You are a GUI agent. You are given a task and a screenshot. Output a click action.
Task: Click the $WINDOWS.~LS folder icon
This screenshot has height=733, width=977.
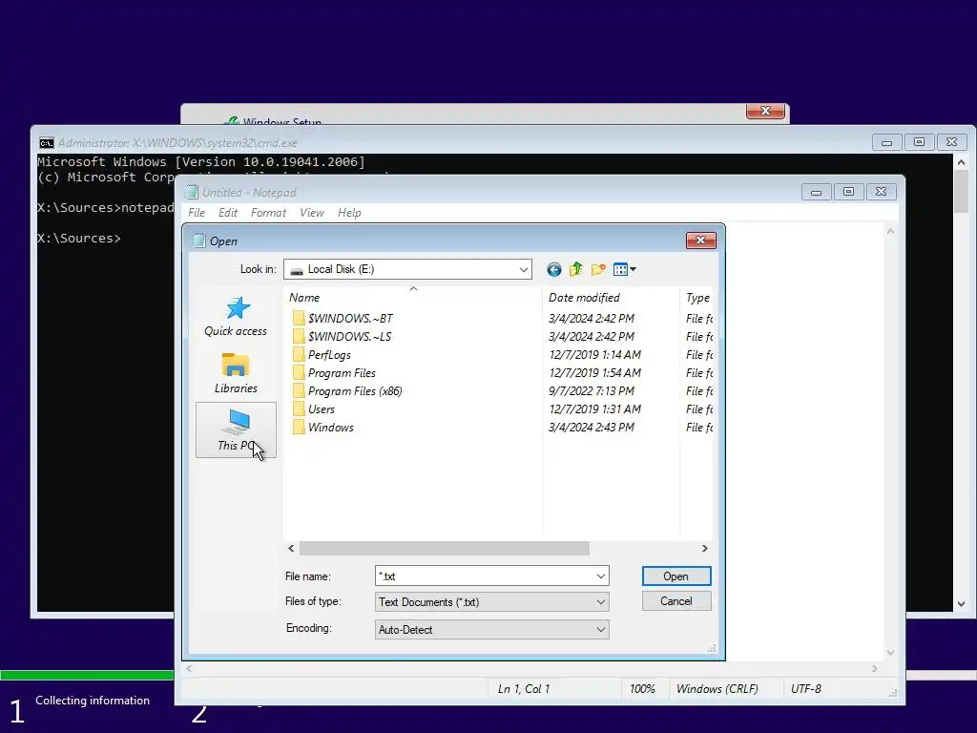tap(299, 337)
